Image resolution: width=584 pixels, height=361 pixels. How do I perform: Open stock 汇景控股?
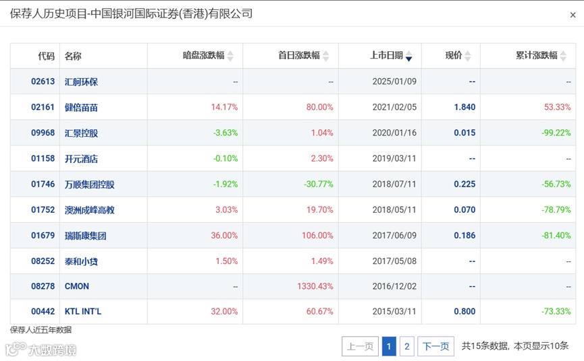coord(81,133)
